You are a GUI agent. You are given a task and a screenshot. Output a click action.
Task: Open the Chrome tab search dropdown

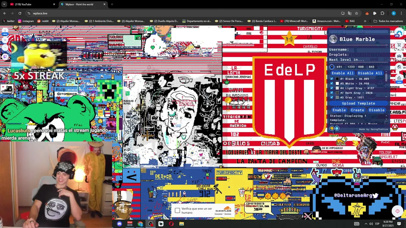tap(4, 4)
